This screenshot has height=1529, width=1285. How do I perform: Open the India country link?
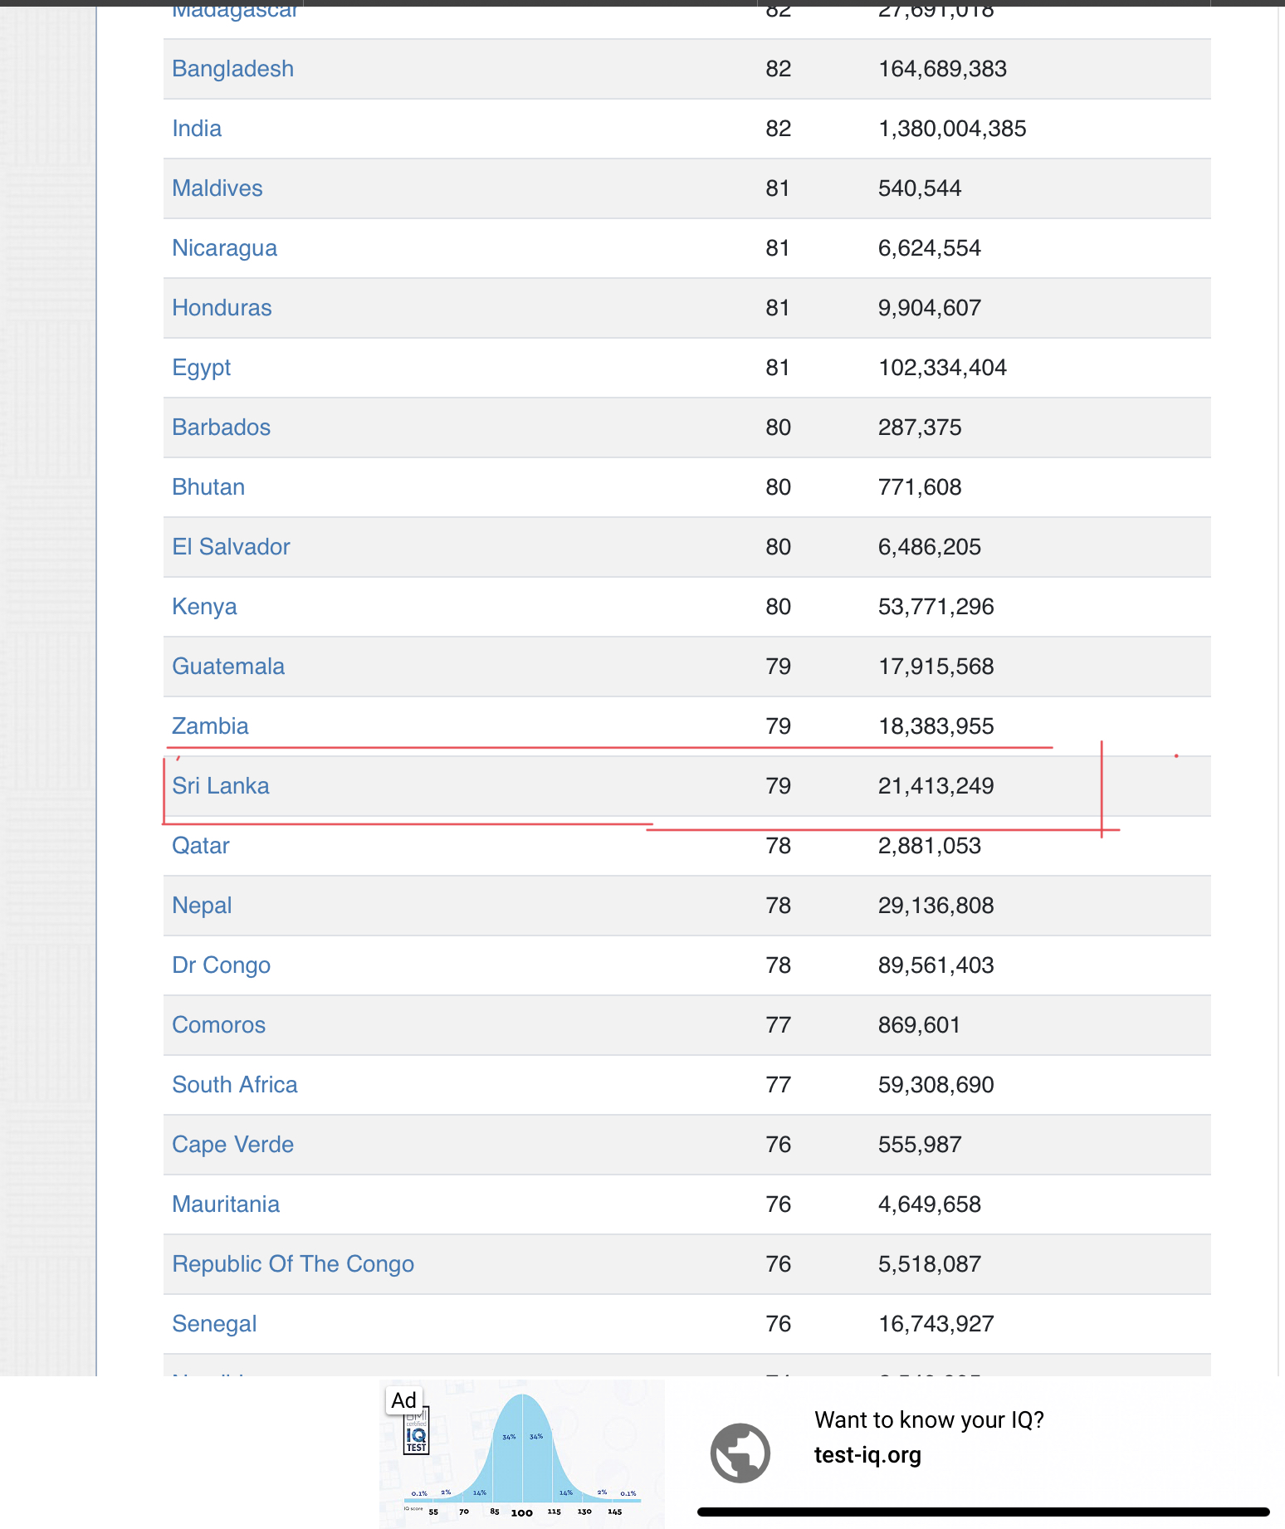197,129
